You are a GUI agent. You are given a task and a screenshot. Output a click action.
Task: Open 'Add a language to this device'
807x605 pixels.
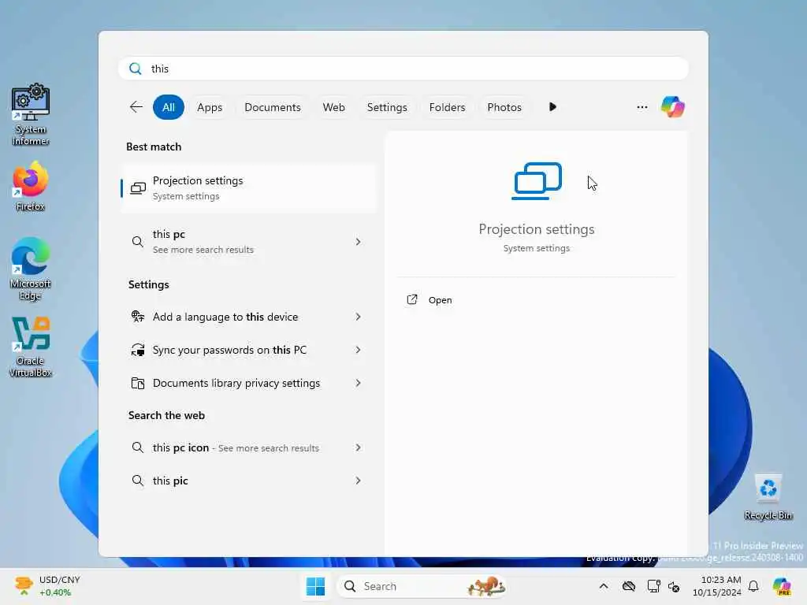coord(248,317)
